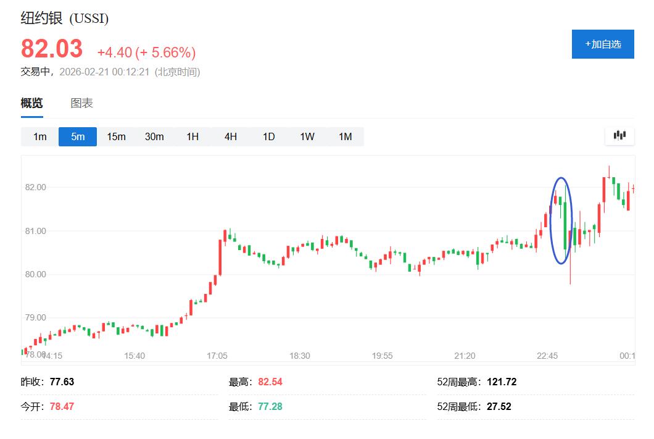Click the 22:45 time axis label

(547, 356)
